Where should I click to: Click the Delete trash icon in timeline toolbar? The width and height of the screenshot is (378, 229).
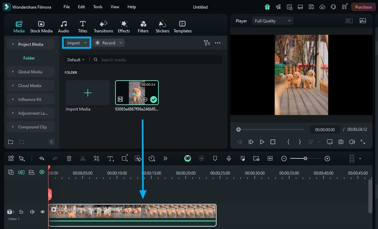point(69,158)
